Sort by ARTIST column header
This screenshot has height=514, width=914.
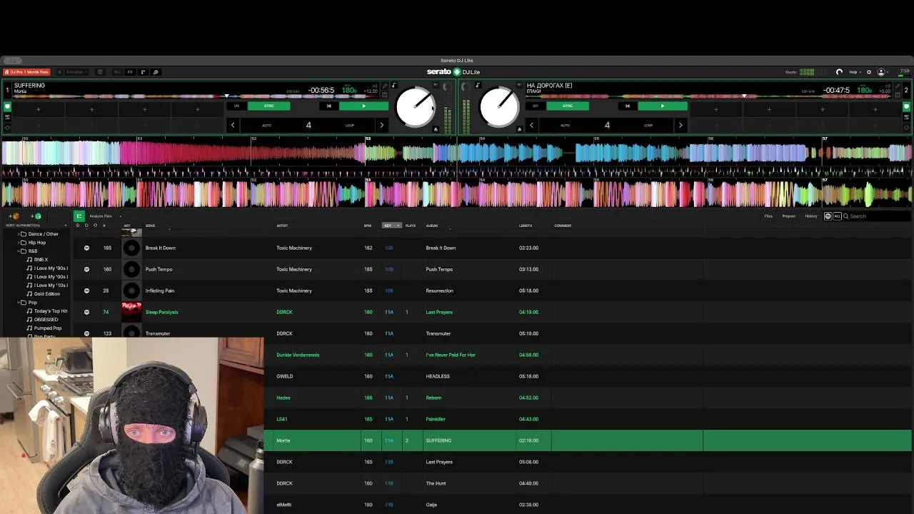point(282,226)
